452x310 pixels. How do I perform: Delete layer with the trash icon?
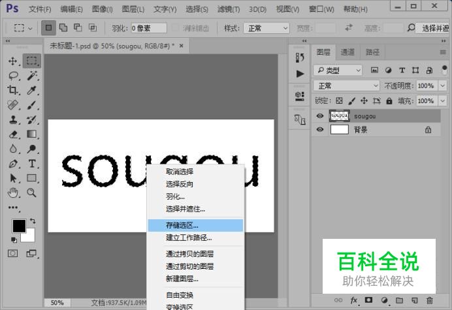click(x=430, y=300)
